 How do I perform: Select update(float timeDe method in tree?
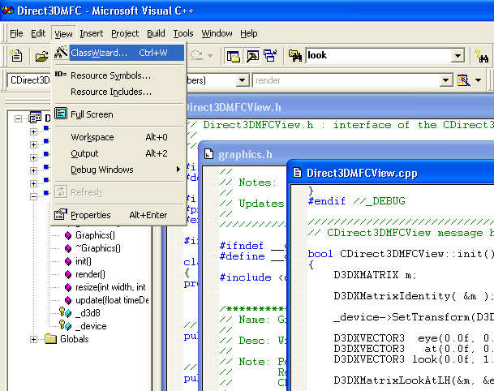(112, 300)
